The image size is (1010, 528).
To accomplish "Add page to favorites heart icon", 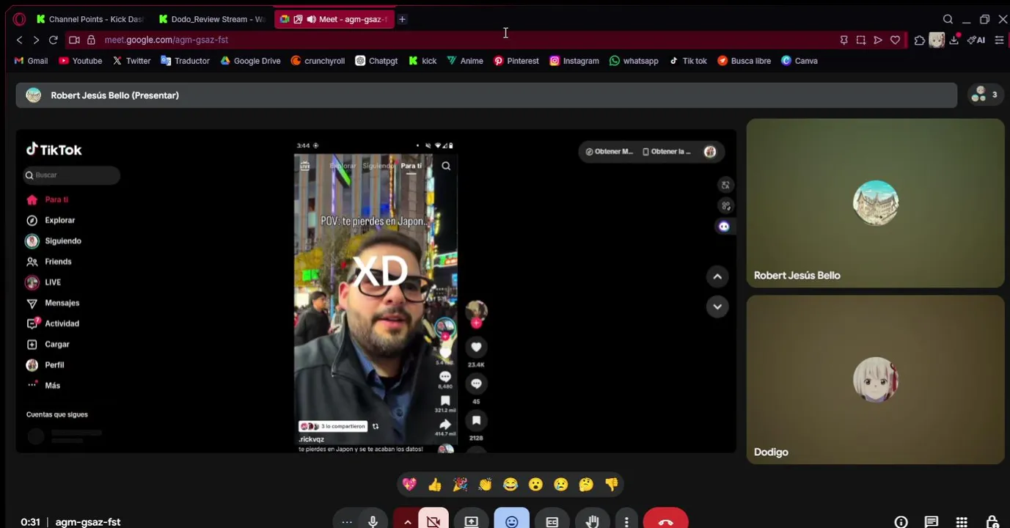I will click(895, 40).
